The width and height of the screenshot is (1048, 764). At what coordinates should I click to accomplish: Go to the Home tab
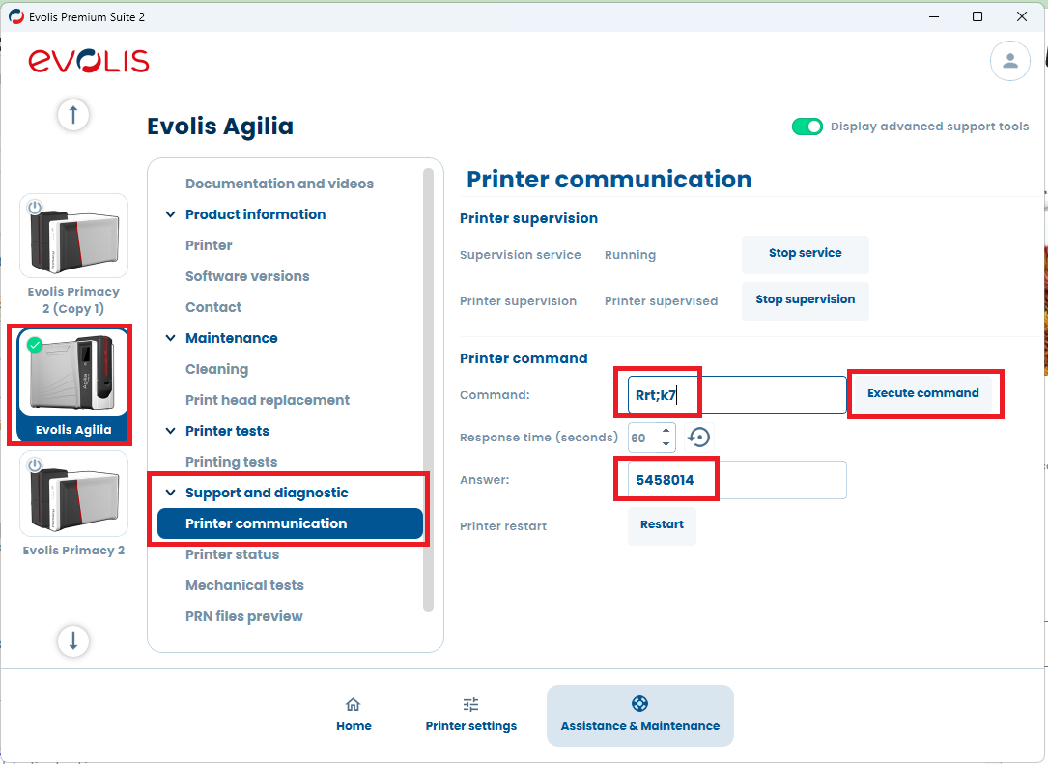354,715
